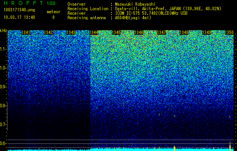
Task: Click the HROFFT 1.0.0 title text
Action: coord(30,3)
